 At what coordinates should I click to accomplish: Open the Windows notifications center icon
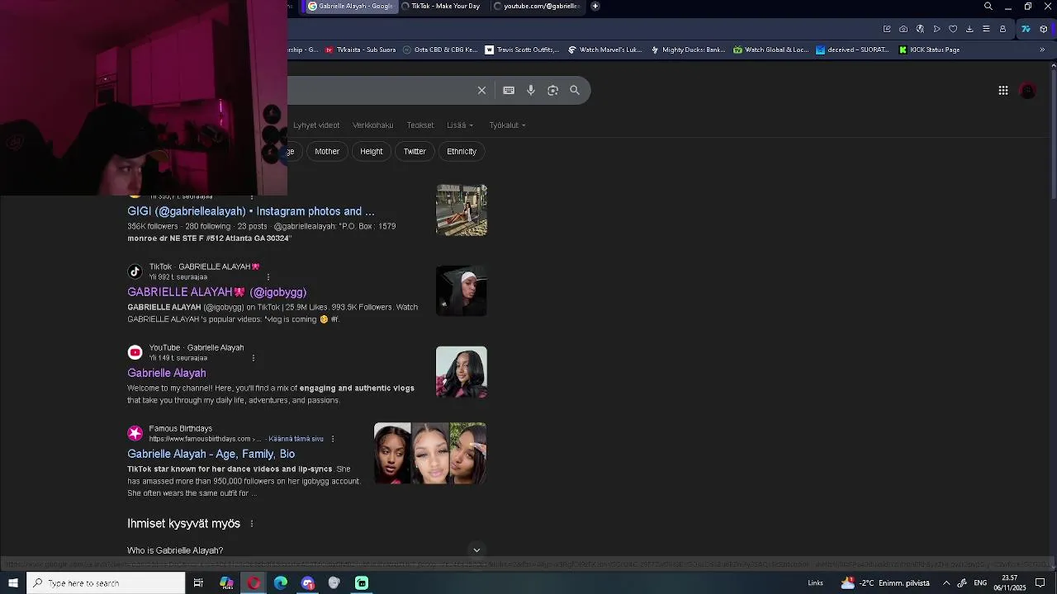[1040, 583]
